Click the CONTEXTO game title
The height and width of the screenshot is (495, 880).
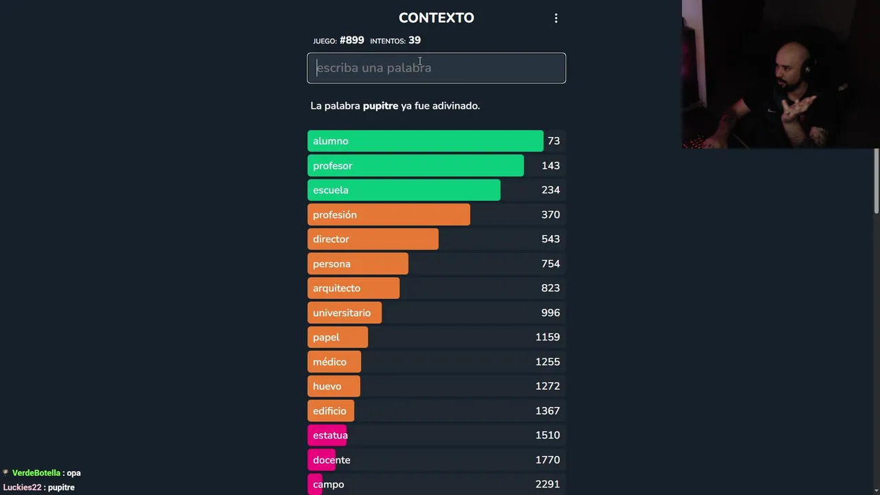(436, 18)
